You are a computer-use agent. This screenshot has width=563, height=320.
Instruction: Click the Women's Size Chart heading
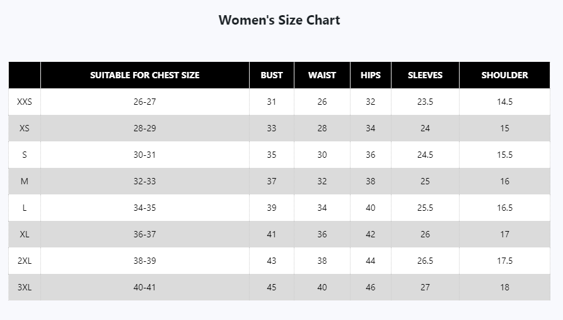tap(279, 20)
